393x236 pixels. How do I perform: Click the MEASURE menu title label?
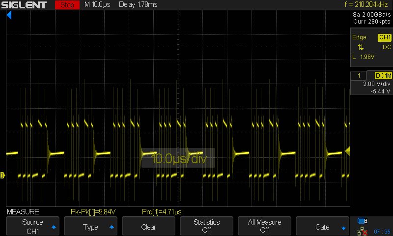[23, 212]
